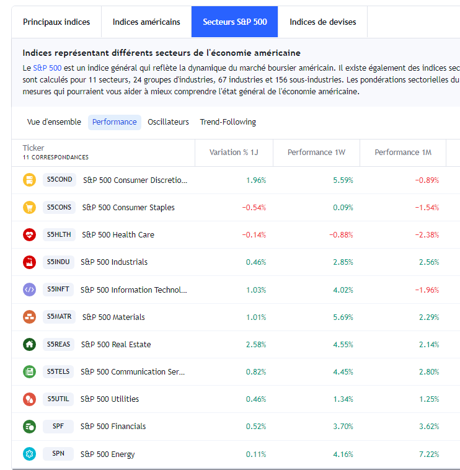Screen dimensions: 460x470
Task: Switch to Principaux indices tab
Action: click(x=56, y=22)
